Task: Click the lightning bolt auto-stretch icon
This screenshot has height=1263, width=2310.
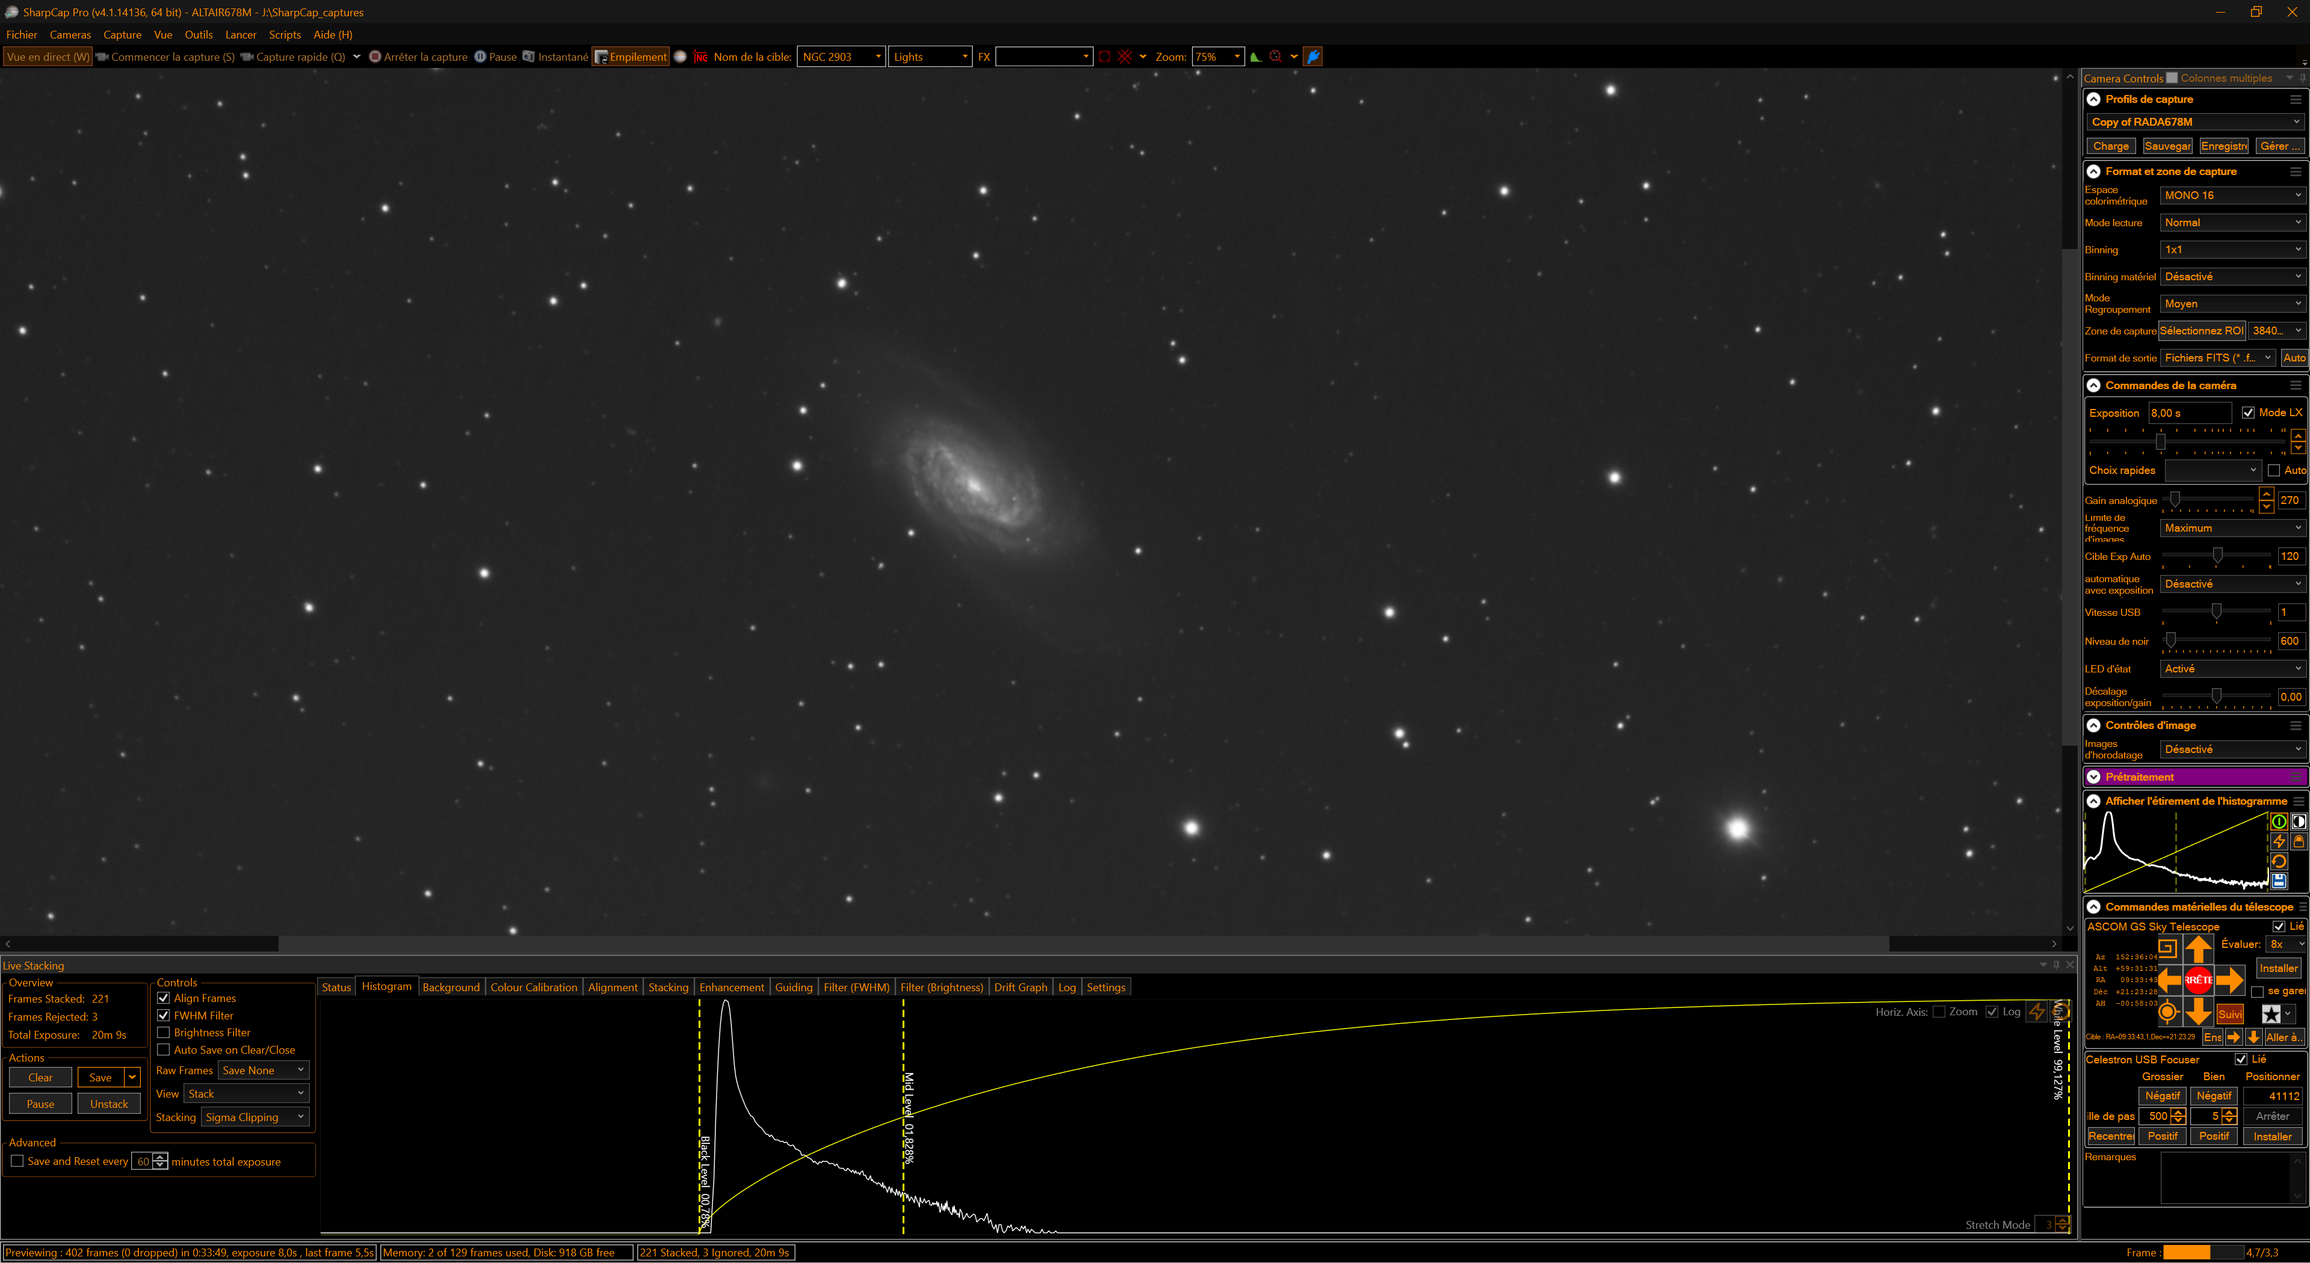Action: 2279,841
